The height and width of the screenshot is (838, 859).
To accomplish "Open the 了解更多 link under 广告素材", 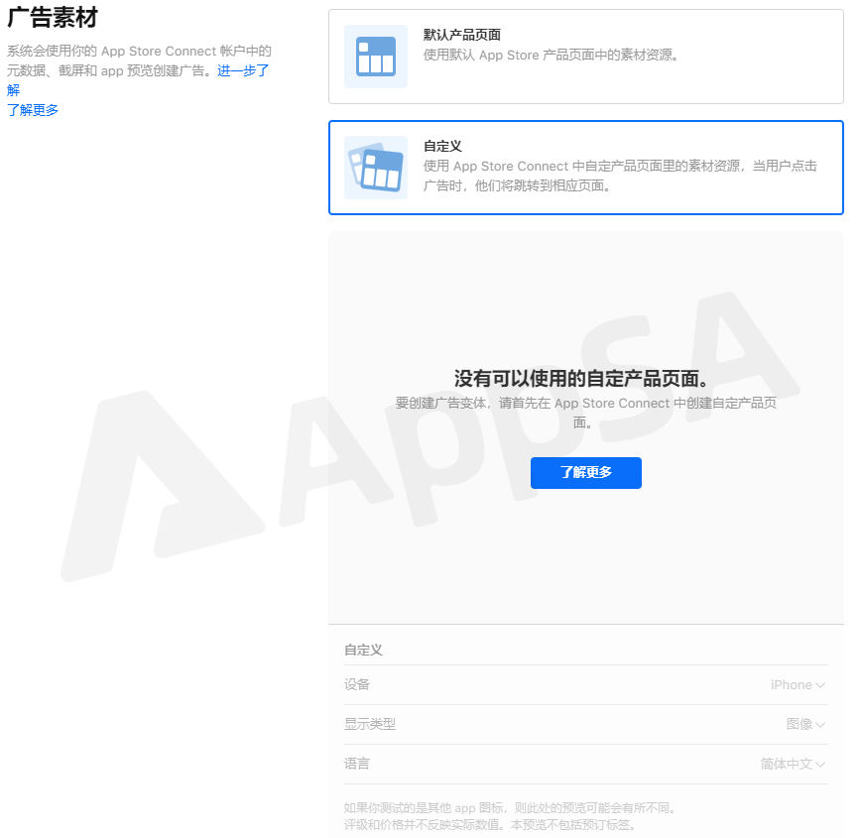I will tap(33, 110).
